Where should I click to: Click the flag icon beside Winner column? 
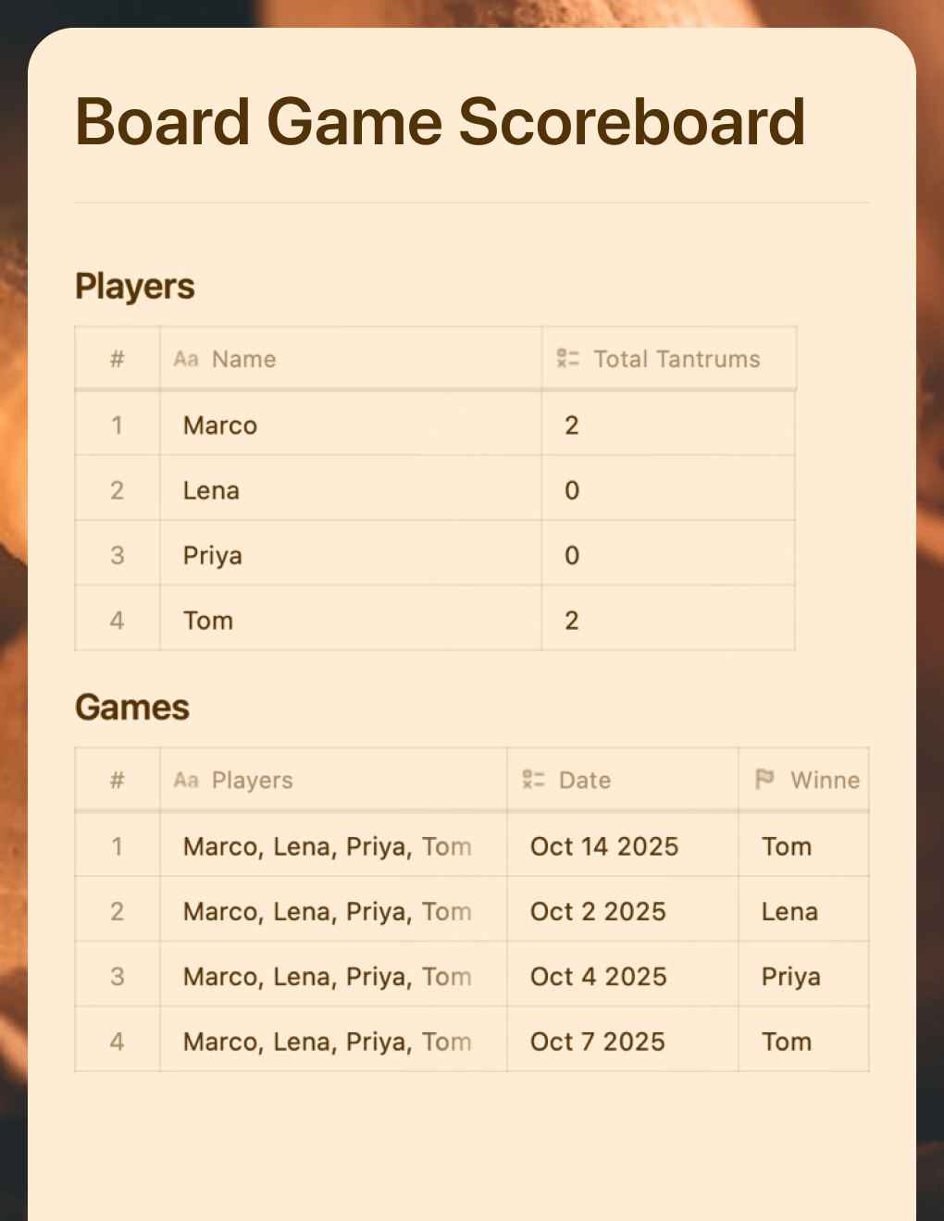pyautogui.click(x=764, y=780)
